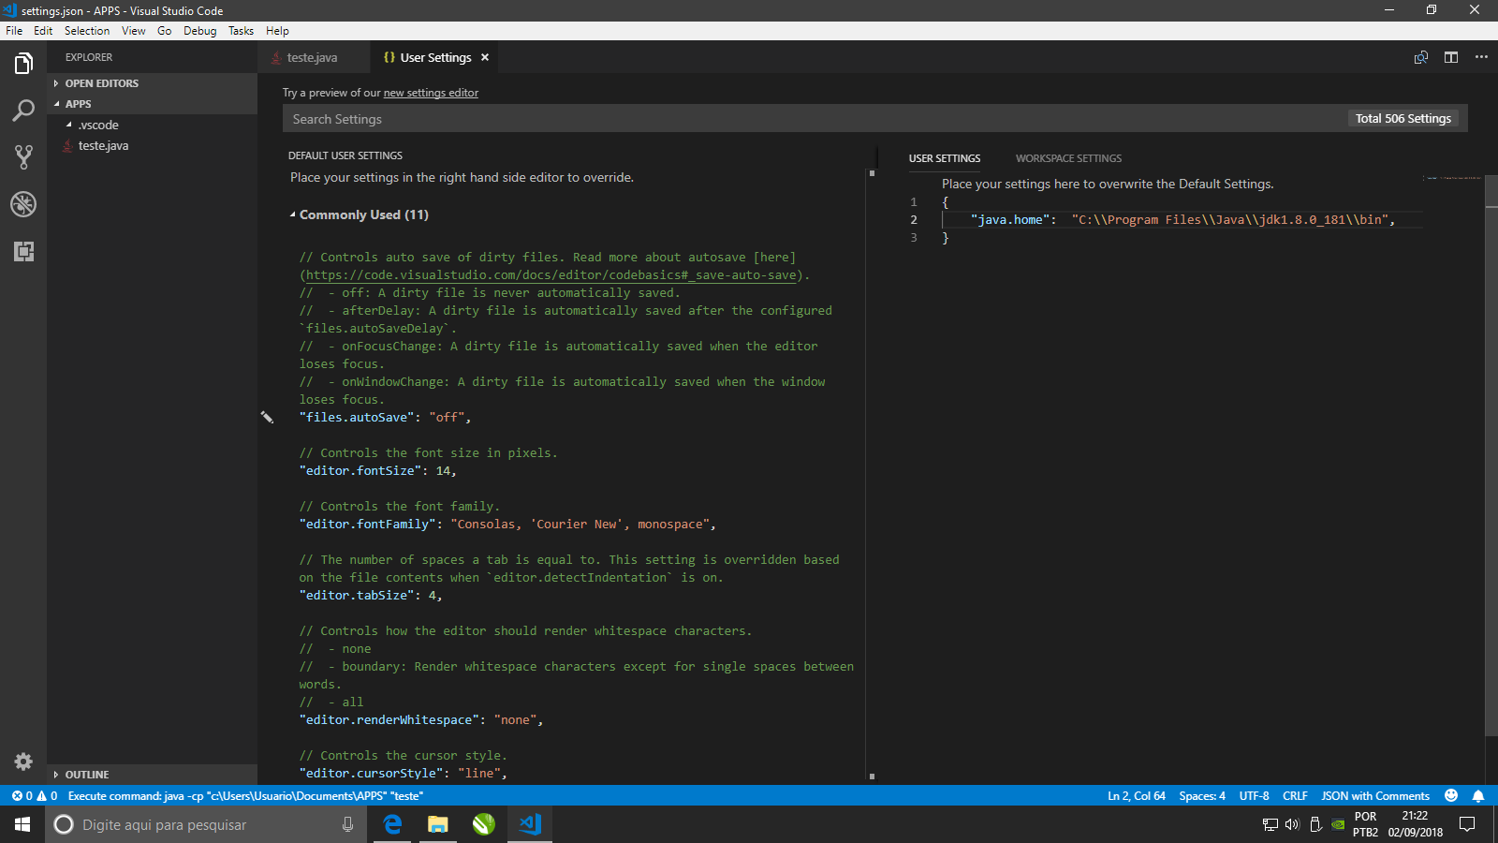Click the Windows search box on the taskbar
The height and width of the screenshot is (843, 1498).
[x=205, y=824]
